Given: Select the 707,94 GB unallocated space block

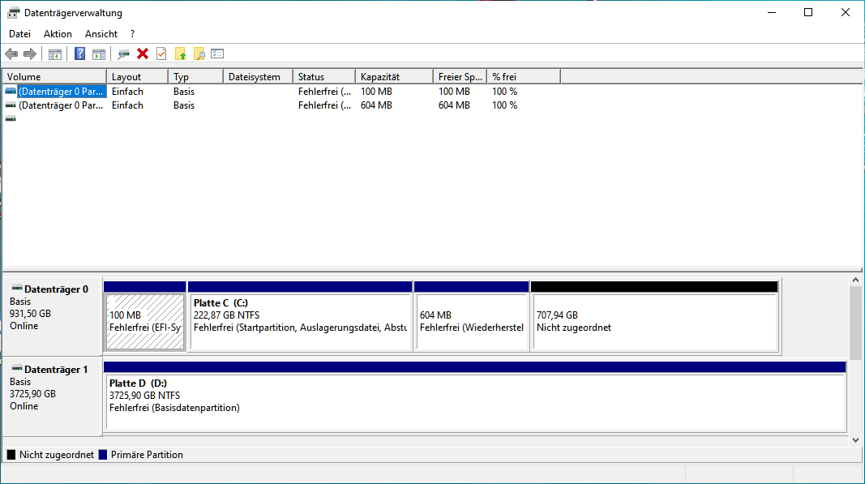Looking at the screenshot, I should [x=654, y=321].
